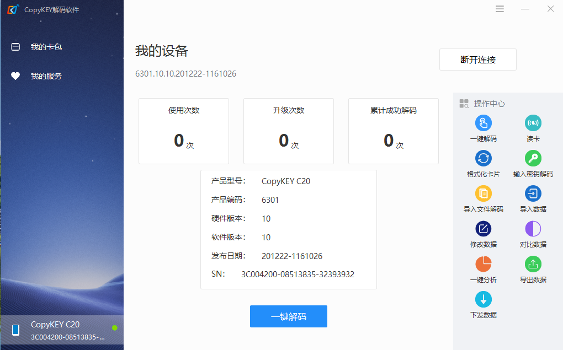Open the Send data (下发数据) tool

click(x=484, y=299)
